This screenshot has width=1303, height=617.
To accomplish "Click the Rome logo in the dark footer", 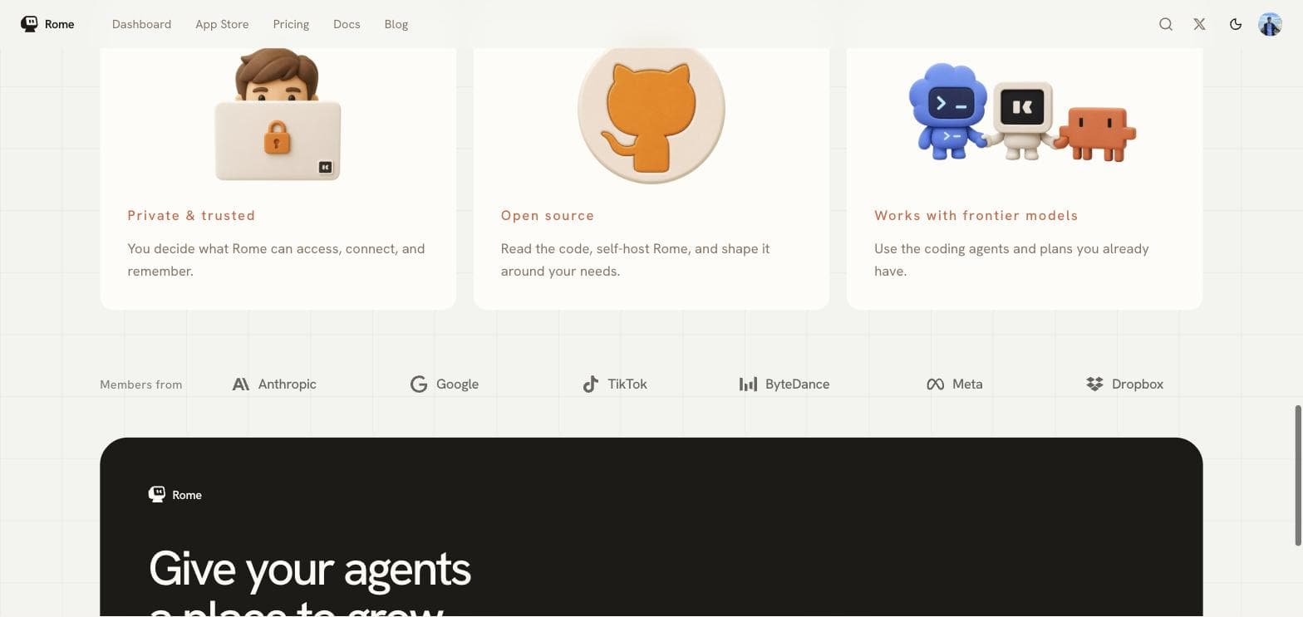I will (x=175, y=495).
